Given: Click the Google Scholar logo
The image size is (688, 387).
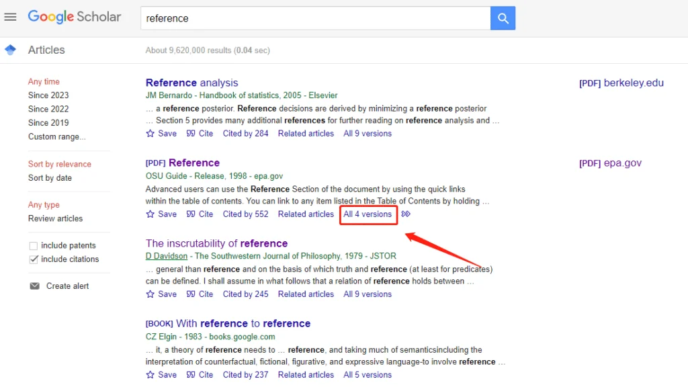Looking at the screenshot, I should pos(75,17).
